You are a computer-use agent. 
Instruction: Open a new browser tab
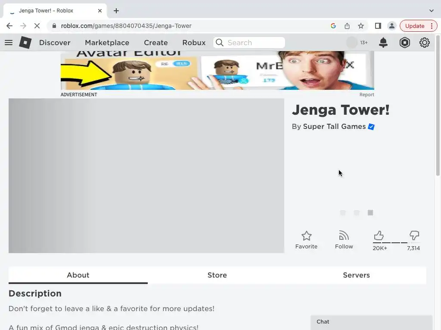pyautogui.click(x=116, y=11)
